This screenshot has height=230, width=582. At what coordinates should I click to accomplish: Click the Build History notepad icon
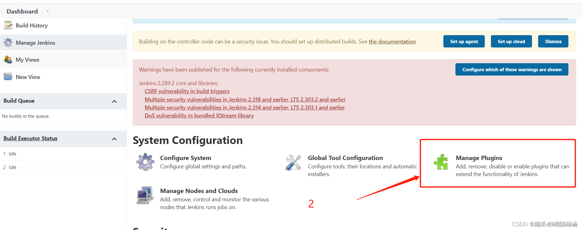[x=8, y=25]
